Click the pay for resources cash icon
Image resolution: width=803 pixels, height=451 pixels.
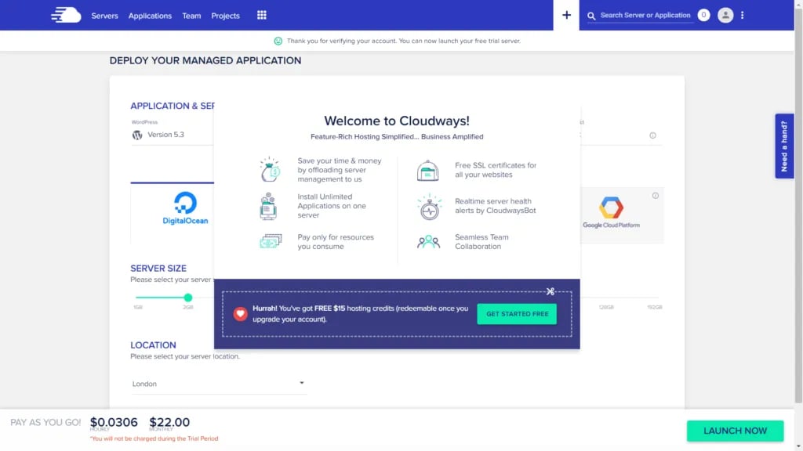coord(271,241)
